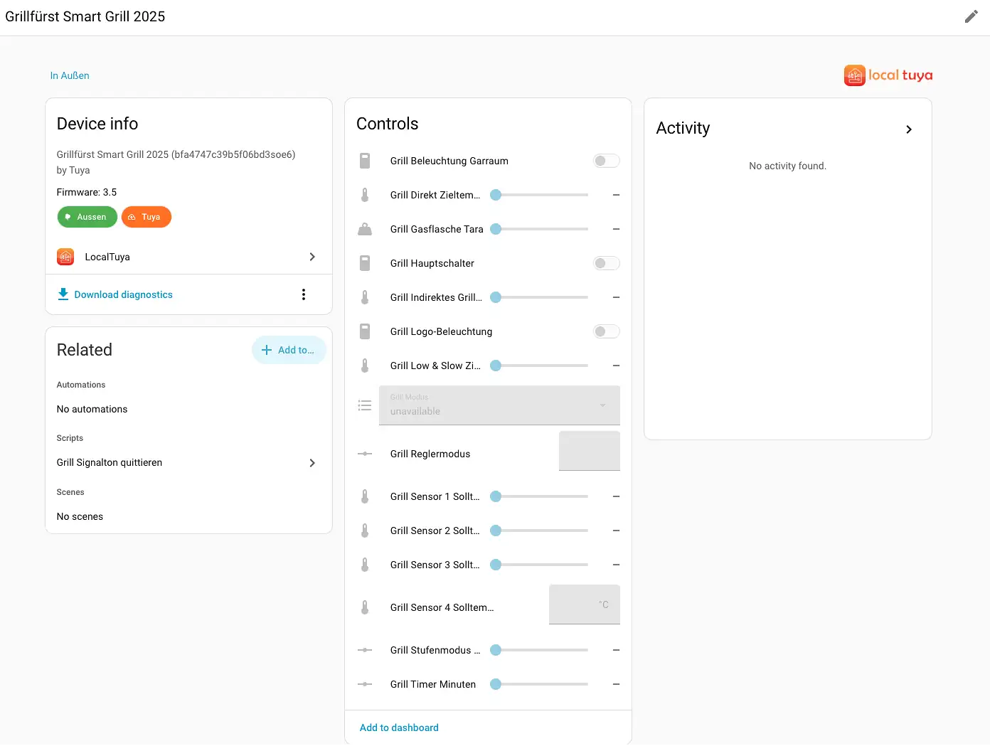990x746 pixels.
Task: Click the Grill Reglermodus label
Action: [430, 454]
